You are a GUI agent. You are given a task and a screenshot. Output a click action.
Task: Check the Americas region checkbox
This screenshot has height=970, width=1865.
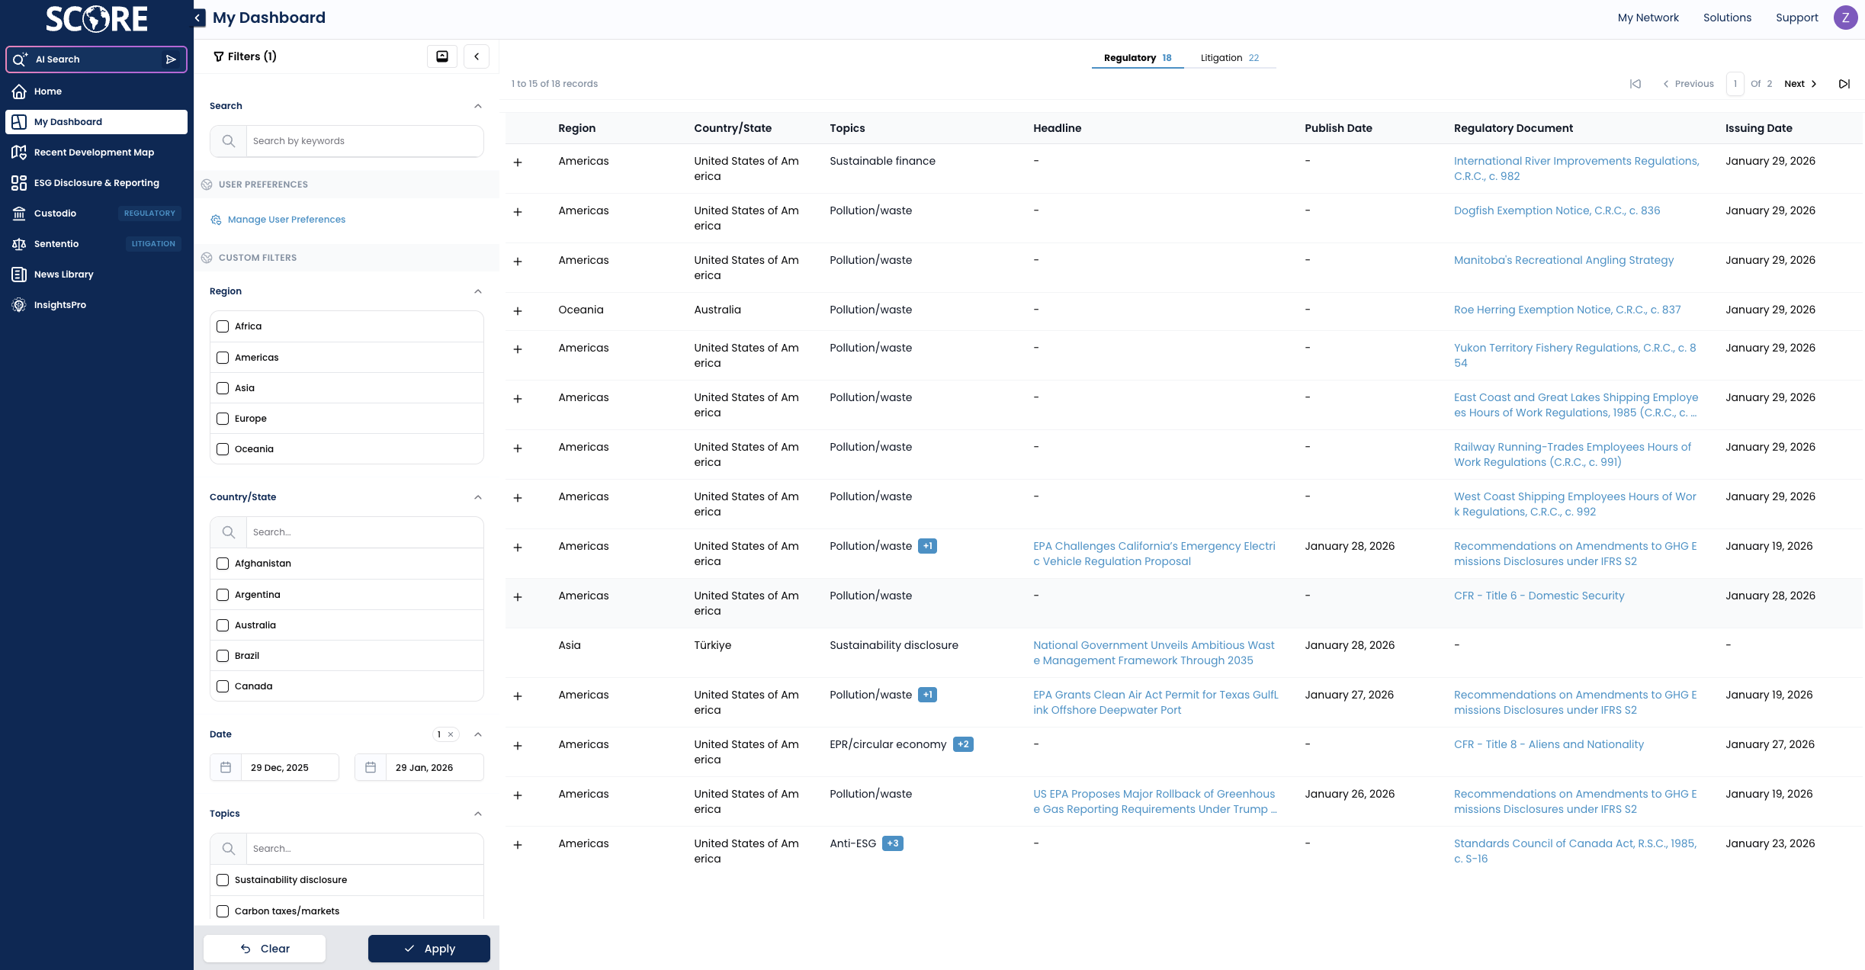tap(223, 358)
